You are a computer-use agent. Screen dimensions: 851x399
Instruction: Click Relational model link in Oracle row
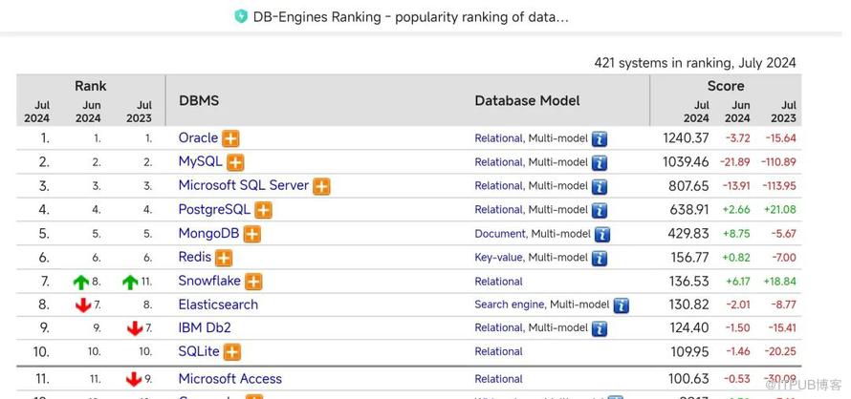[499, 138]
